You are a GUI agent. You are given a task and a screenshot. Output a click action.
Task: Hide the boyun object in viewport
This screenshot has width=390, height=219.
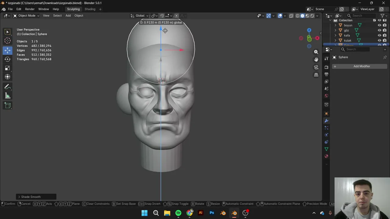(x=380, y=25)
